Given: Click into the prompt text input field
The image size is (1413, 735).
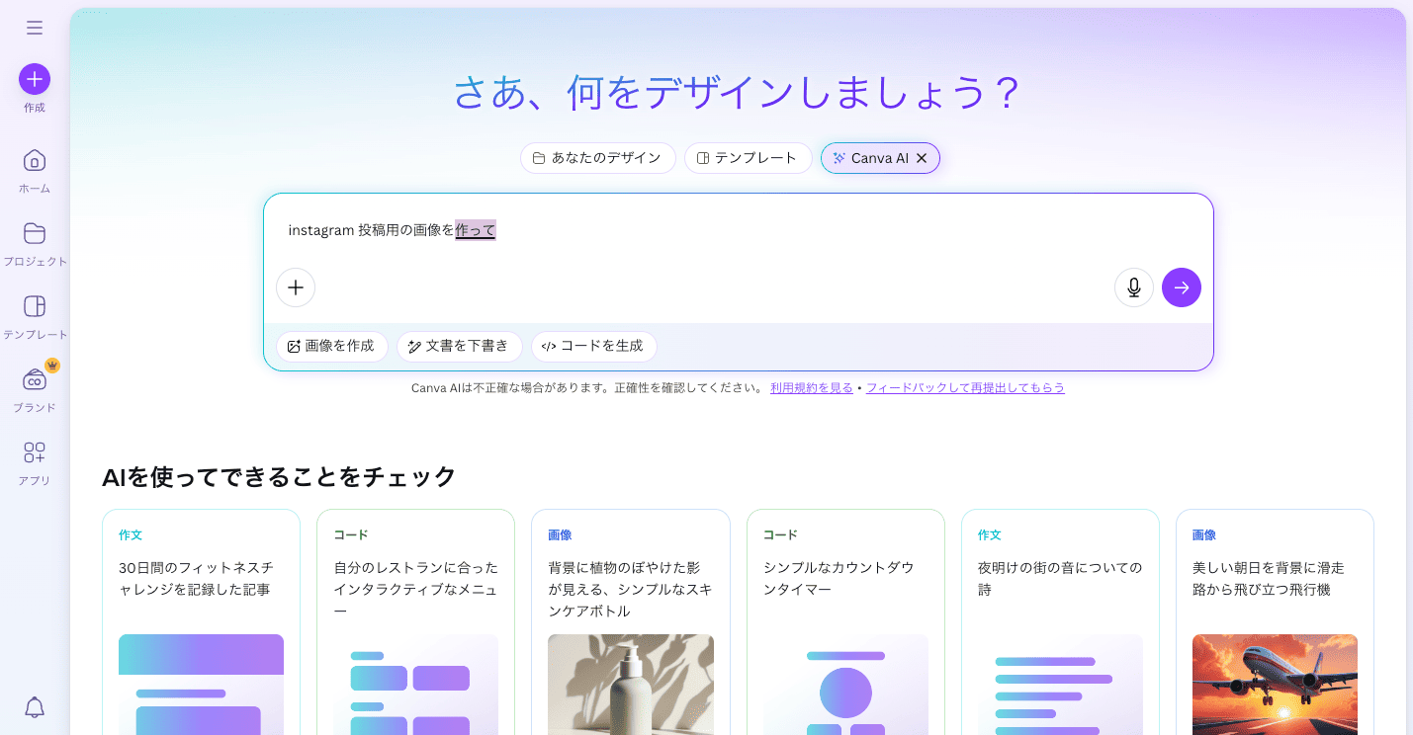Looking at the screenshot, I should (x=738, y=230).
